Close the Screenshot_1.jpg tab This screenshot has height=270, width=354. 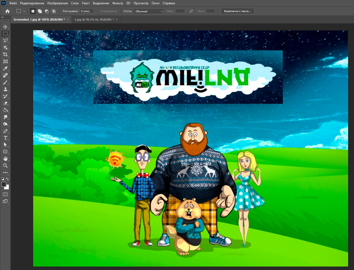click(x=68, y=19)
